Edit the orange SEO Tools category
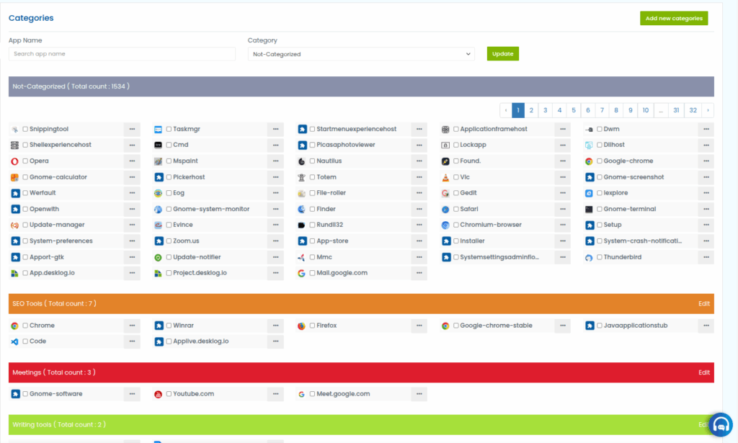 703,303
